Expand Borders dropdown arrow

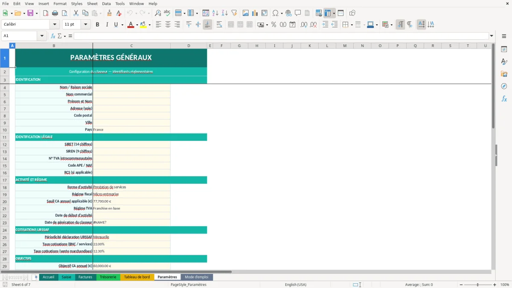tap(352, 25)
